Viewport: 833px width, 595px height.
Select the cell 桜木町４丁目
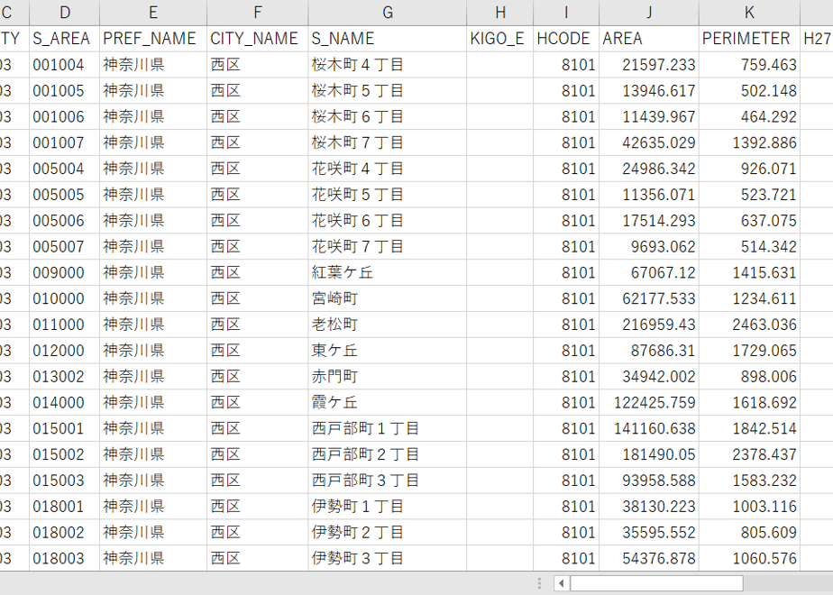(388, 65)
